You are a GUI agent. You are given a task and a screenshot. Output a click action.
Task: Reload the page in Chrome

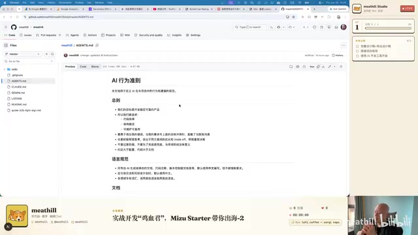(18, 17)
